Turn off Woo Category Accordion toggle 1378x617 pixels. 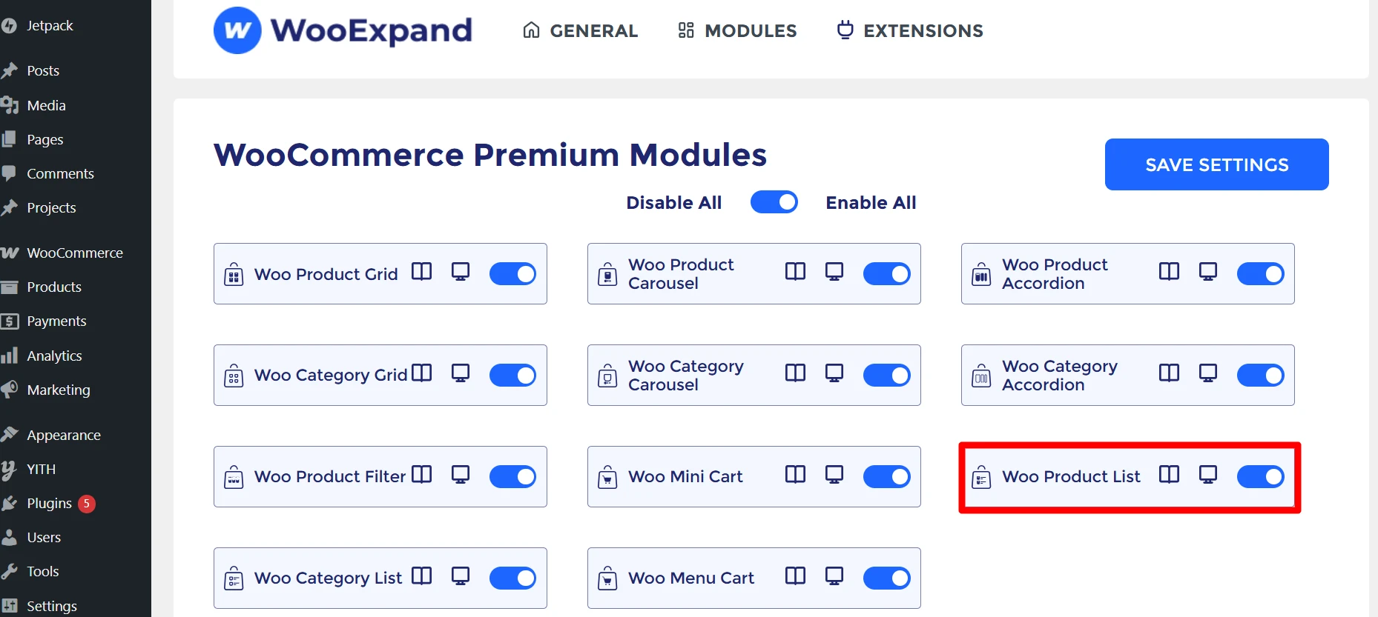tap(1260, 375)
